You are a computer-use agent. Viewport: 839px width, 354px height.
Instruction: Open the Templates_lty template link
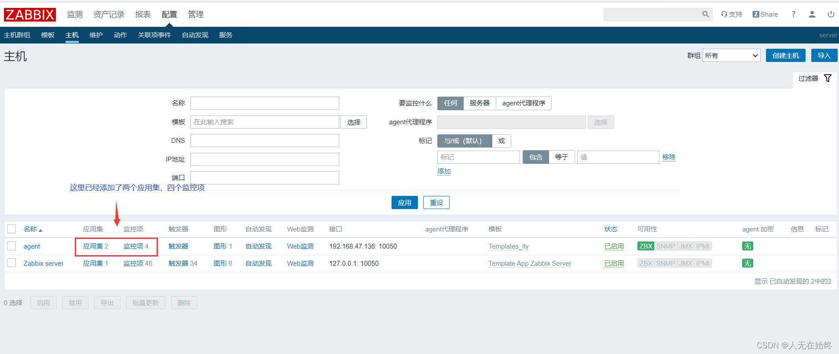point(509,246)
